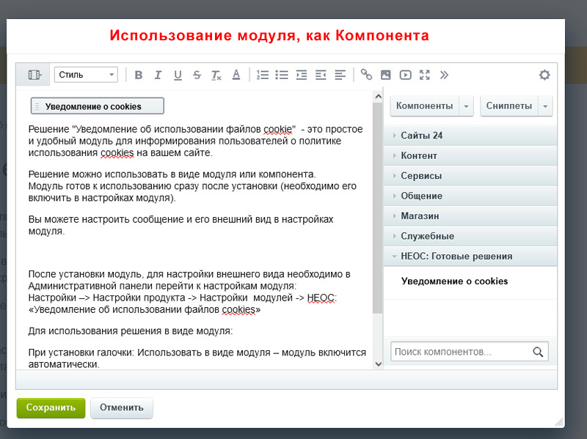Insert a video with the video icon
The width and height of the screenshot is (587, 439).
[x=404, y=75]
